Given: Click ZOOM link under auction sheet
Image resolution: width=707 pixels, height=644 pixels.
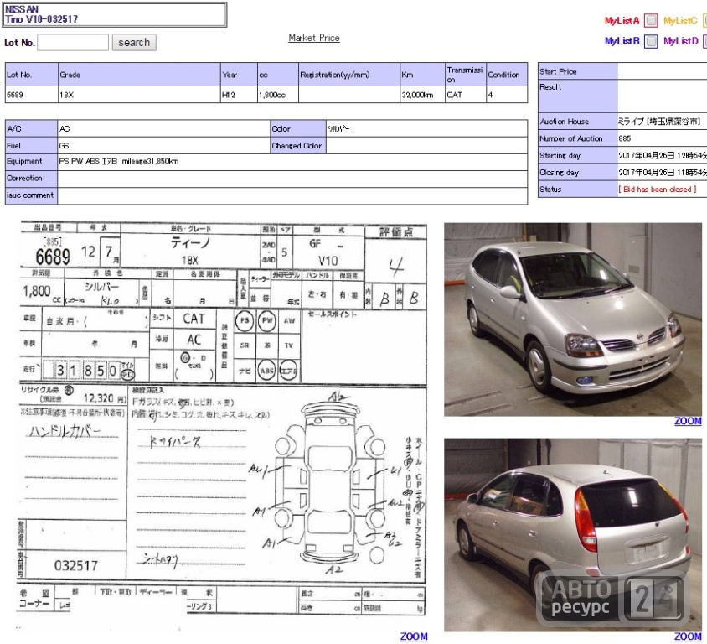Looking at the screenshot, I should [x=414, y=636].
